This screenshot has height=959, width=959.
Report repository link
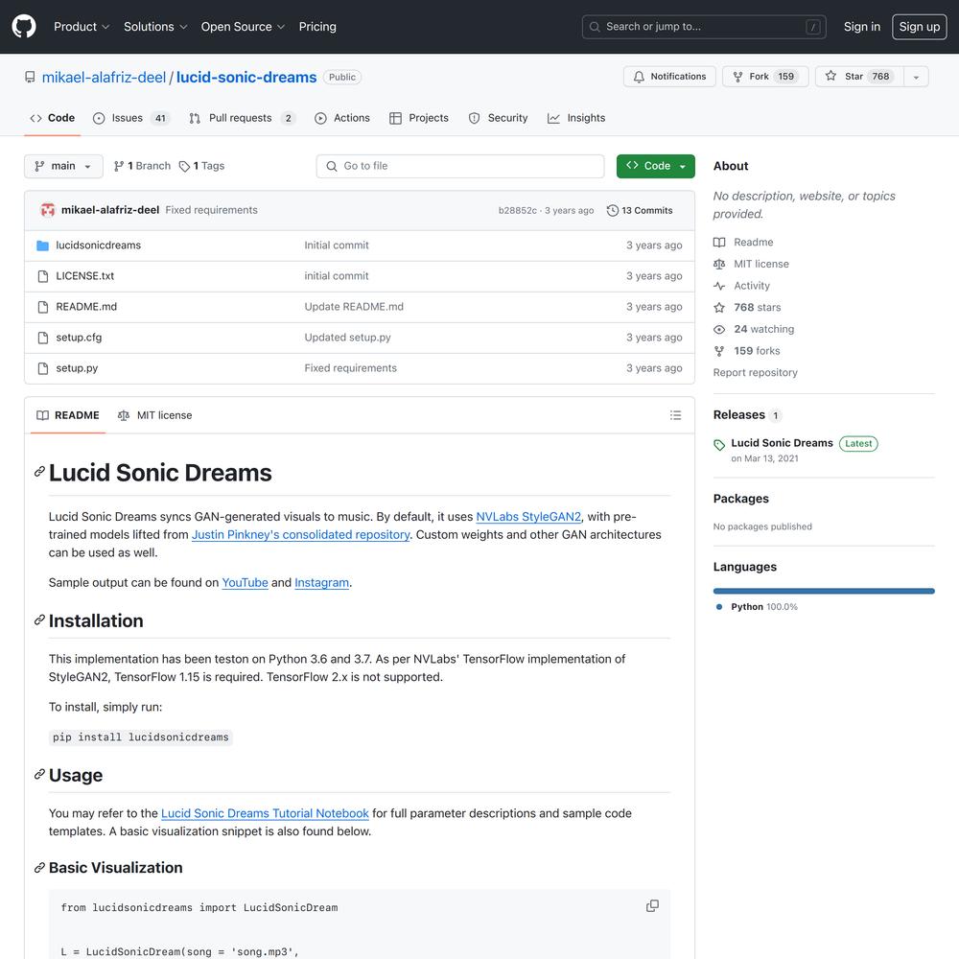click(756, 372)
